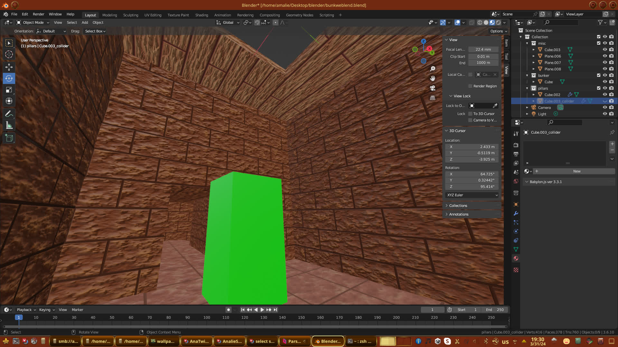Image resolution: width=618 pixels, height=347 pixels.
Task: Select the Move tool in toolbar
Action: click(x=9, y=67)
